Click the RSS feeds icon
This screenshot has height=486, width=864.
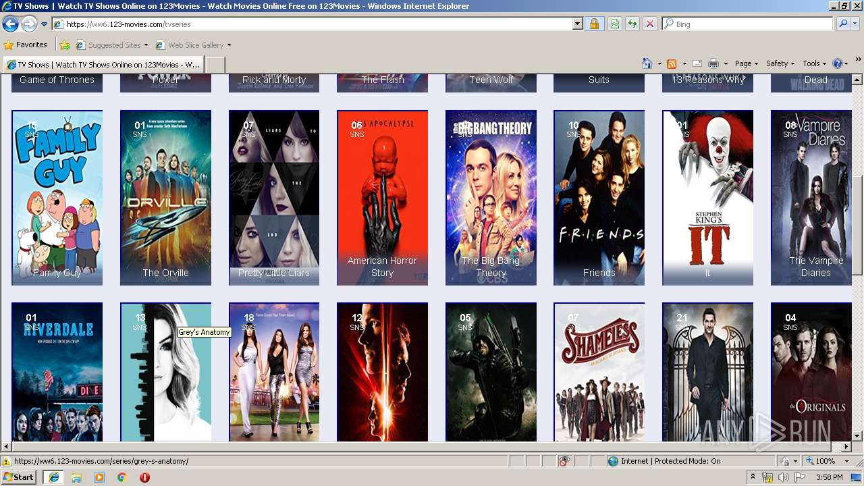point(672,63)
